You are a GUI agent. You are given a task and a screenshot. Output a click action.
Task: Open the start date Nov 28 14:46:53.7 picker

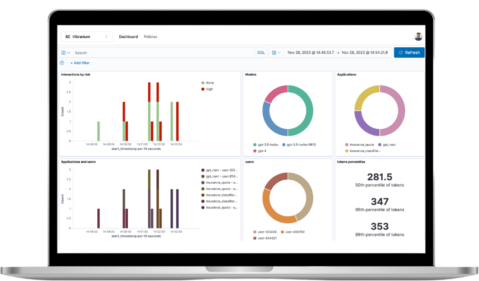click(x=311, y=52)
